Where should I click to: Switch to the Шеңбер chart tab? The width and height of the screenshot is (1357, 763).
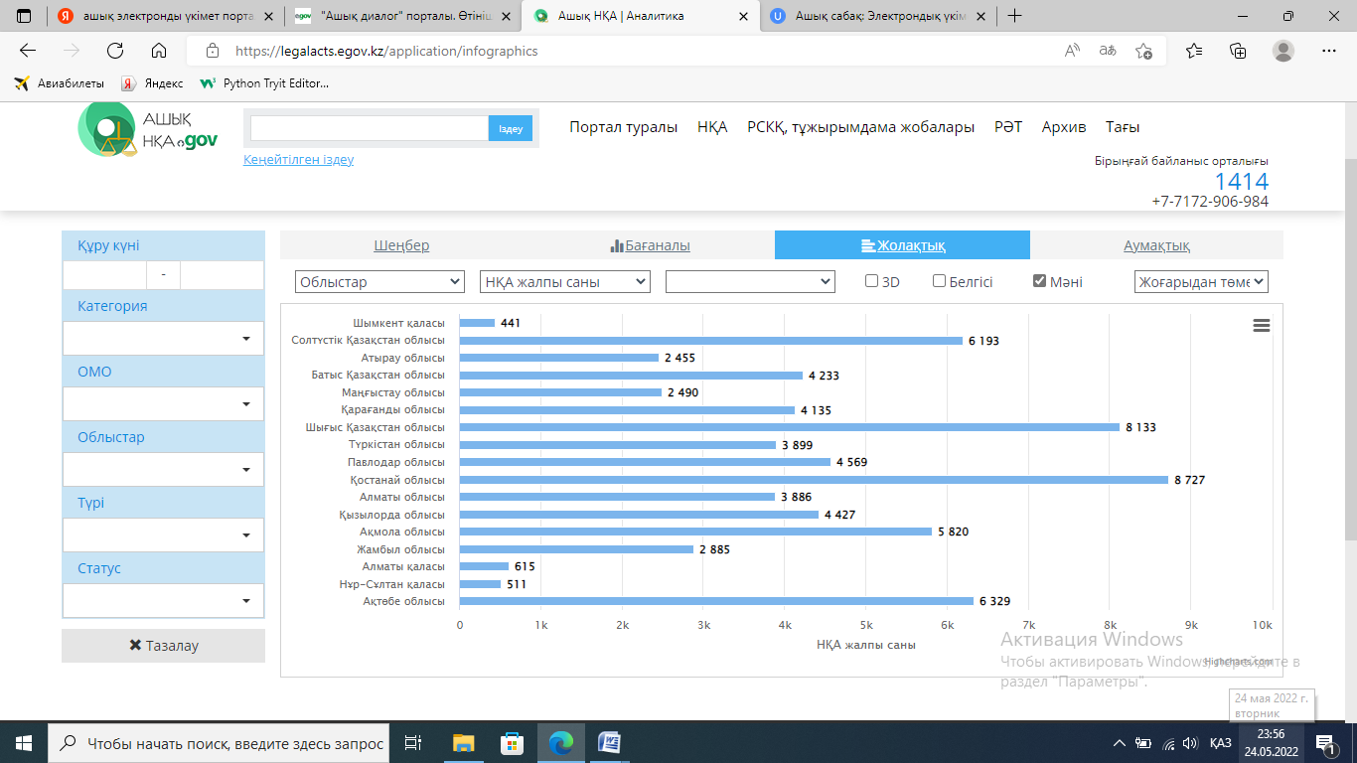point(401,245)
